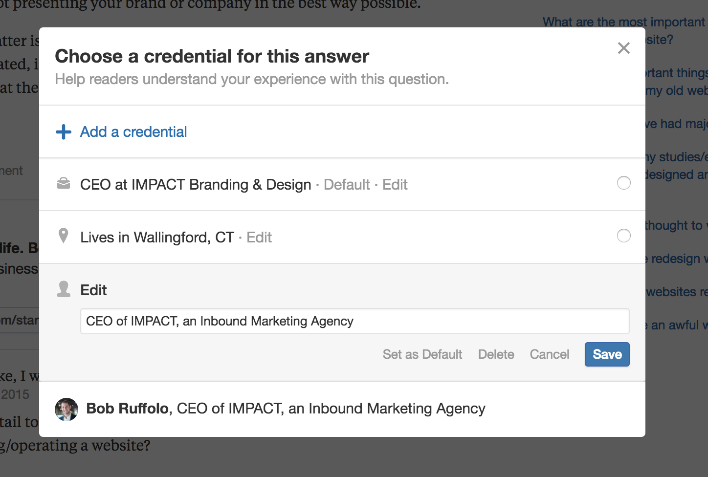Screen dimensions: 708x477
Task: Click the Lives in Wallingford, CT text
Action: click(157, 238)
